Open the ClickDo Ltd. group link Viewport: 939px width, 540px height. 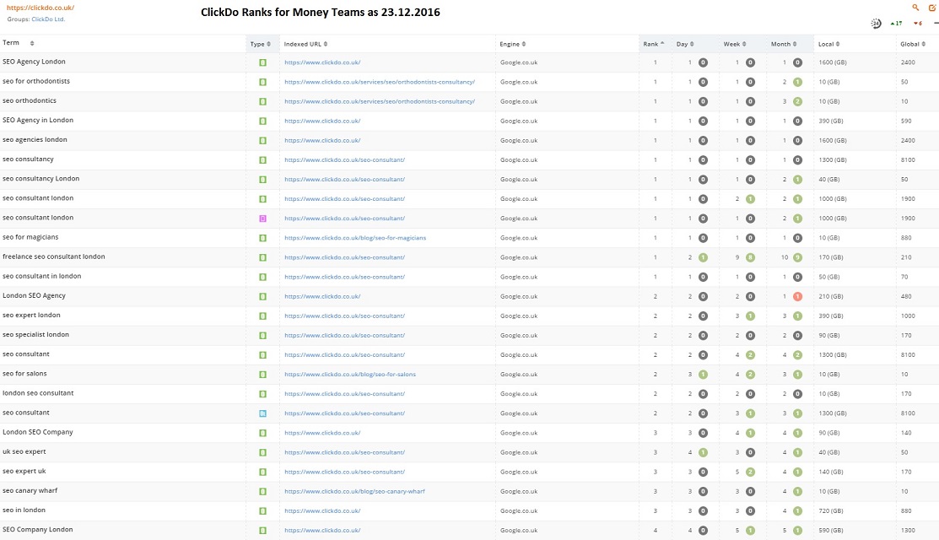[x=48, y=19]
